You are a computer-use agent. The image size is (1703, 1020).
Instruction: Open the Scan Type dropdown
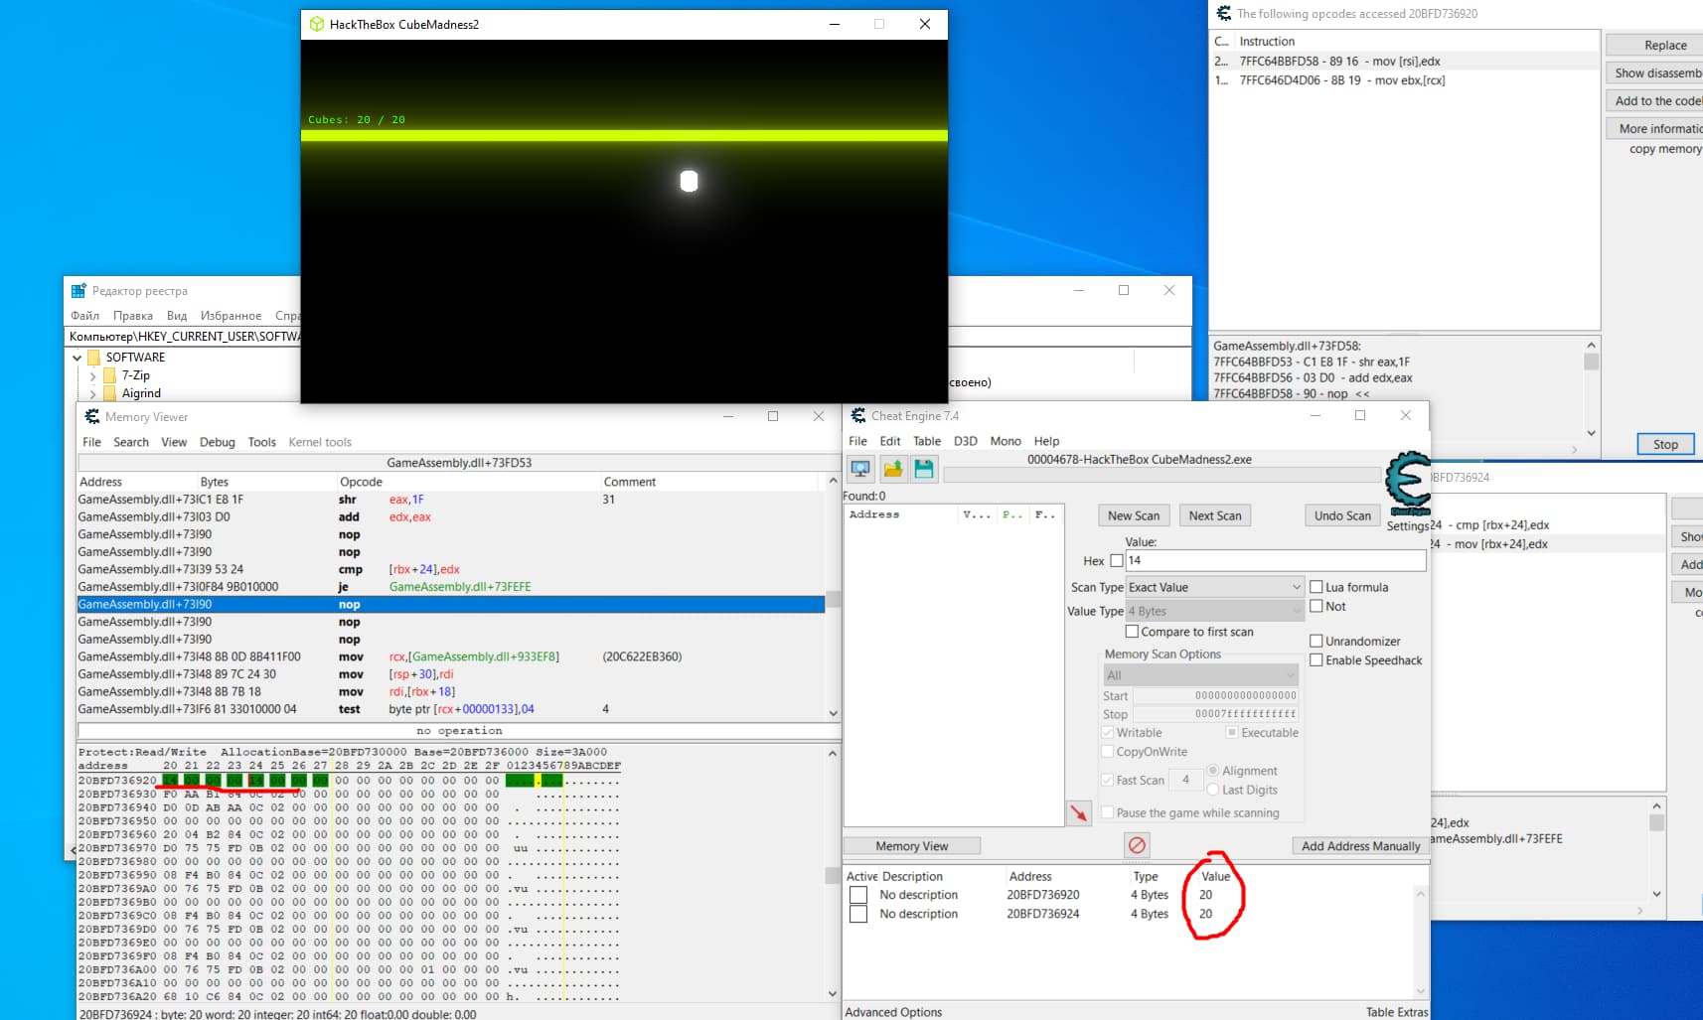(x=1213, y=587)
